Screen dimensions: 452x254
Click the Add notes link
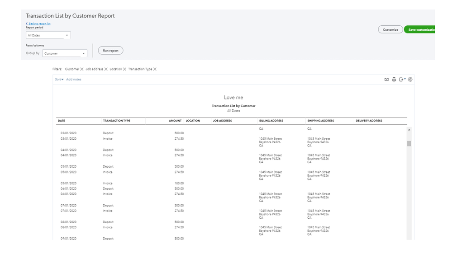point(74,80)
